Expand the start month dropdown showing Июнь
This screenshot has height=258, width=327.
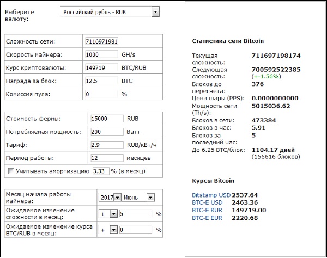(139, 198)
